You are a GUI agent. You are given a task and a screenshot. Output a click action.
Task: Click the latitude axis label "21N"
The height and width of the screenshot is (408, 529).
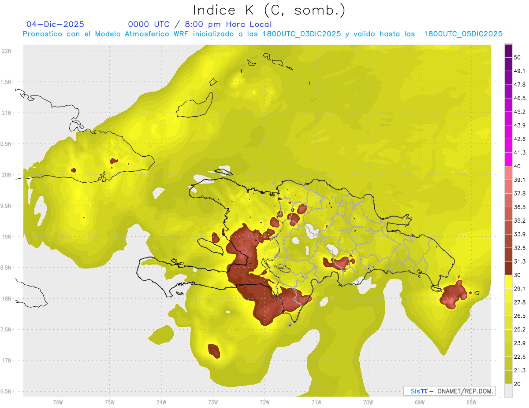(7, 113)
